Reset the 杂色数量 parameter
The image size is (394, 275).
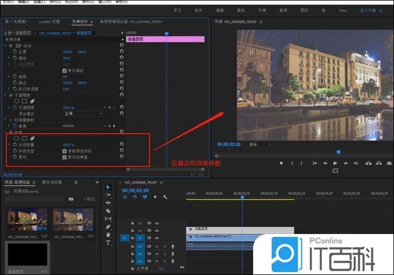coord(122,144)
